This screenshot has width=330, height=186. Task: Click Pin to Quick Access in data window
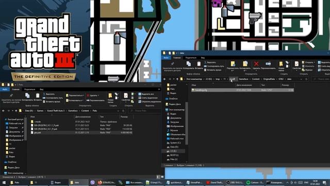172,67
